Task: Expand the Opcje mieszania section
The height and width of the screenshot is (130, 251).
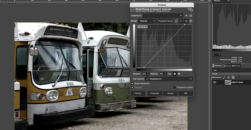Action: pos(132,83)
